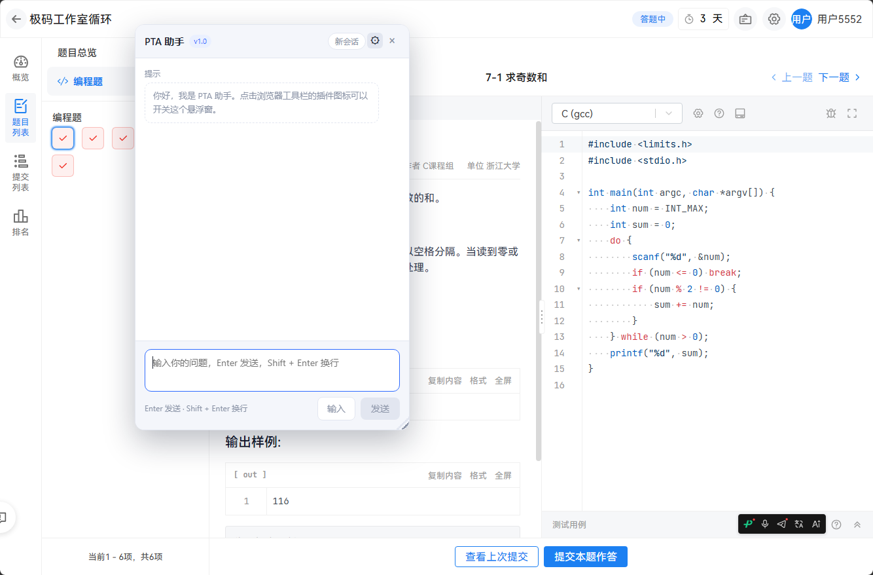
Task: Collapse the code fold at line 4
Action: tap(579, 193)
